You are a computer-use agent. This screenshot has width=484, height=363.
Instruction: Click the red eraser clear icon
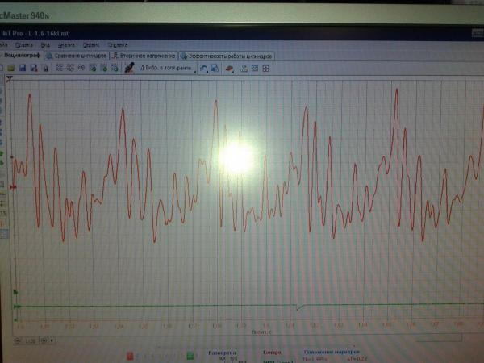229,69
